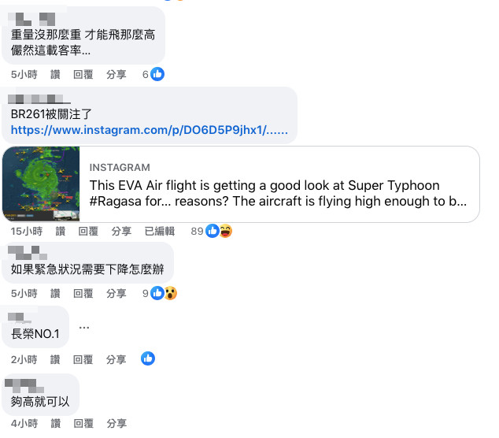This screenshot has width=499, height=438.
Task: Open typhoon radar map thumbnail preview
Action: (41, 184)
